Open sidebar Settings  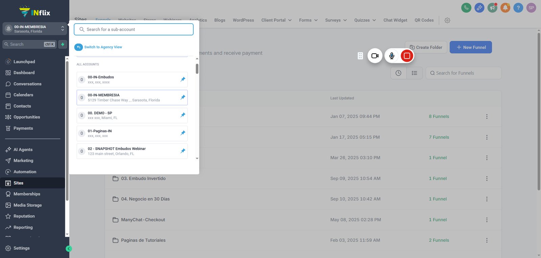(21, 248)
